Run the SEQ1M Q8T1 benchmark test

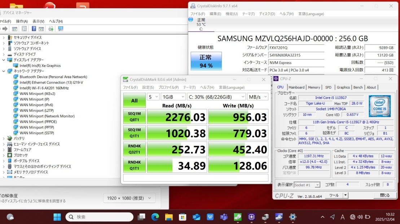click(x=134, y=116)
